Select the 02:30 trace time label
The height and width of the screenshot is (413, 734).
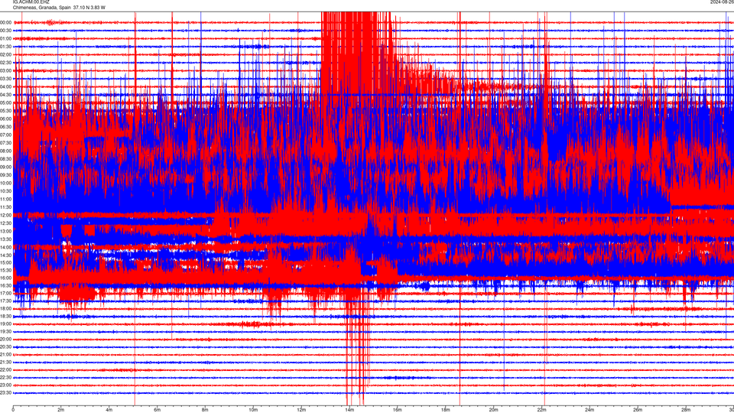tap(5, 63)
